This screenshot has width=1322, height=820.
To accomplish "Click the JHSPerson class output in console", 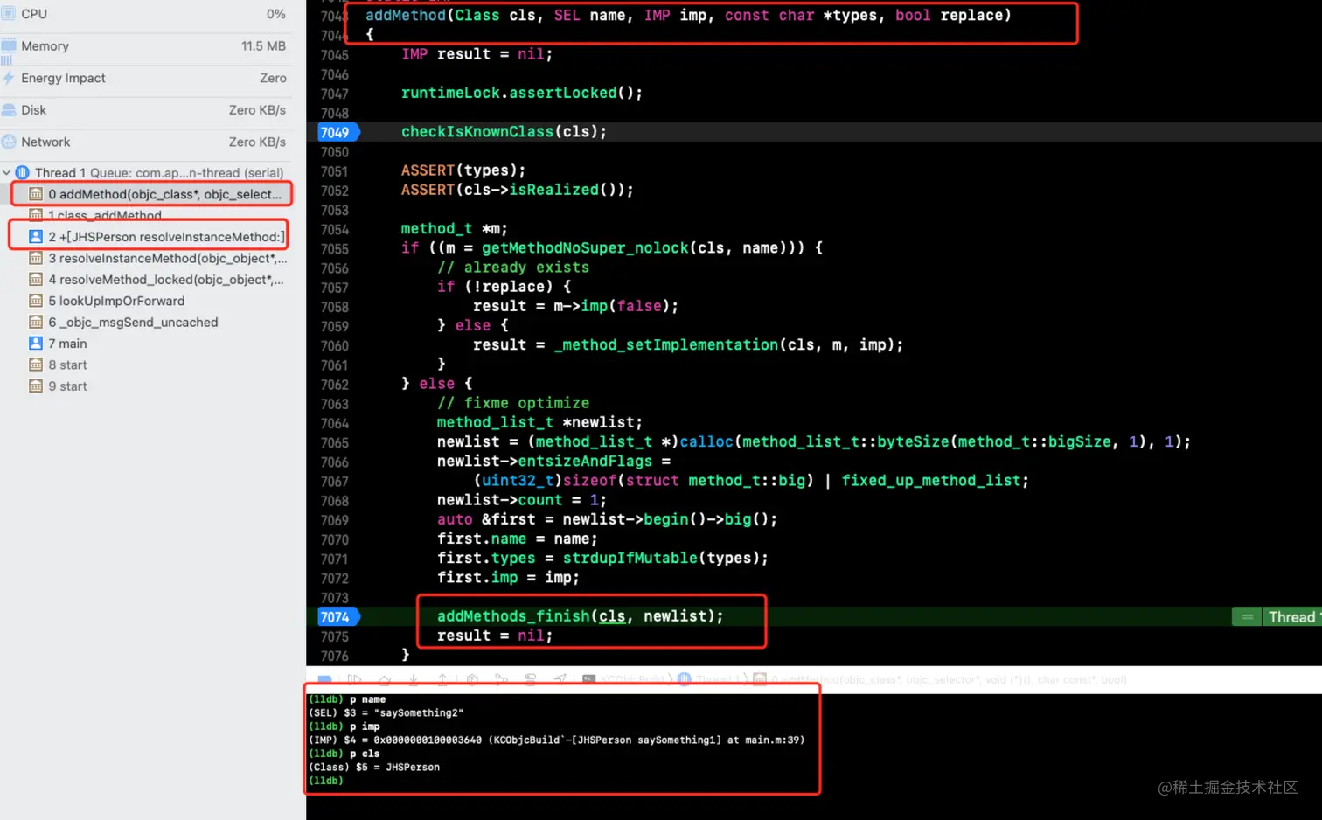I will point(413,768).
